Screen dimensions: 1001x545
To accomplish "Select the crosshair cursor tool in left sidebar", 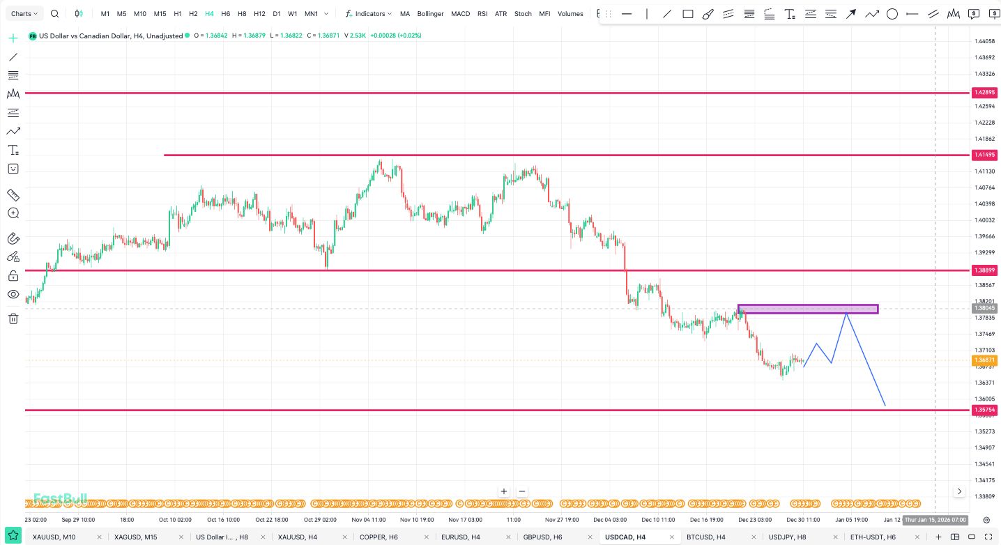I will click(x=13, y=38).
